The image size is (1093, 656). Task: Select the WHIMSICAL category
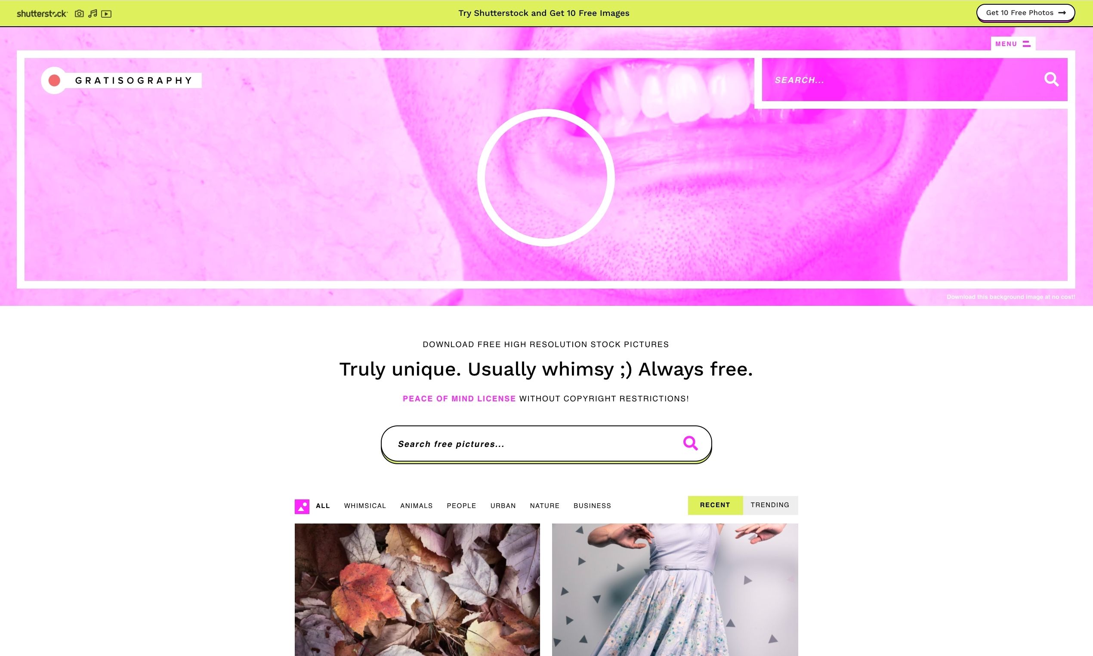pos(365,506)
